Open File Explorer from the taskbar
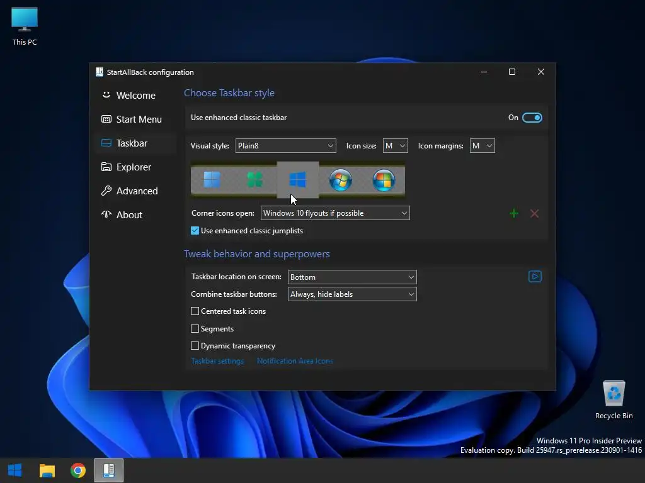Screen dimensions: 645x483 (x=47, y=470)
